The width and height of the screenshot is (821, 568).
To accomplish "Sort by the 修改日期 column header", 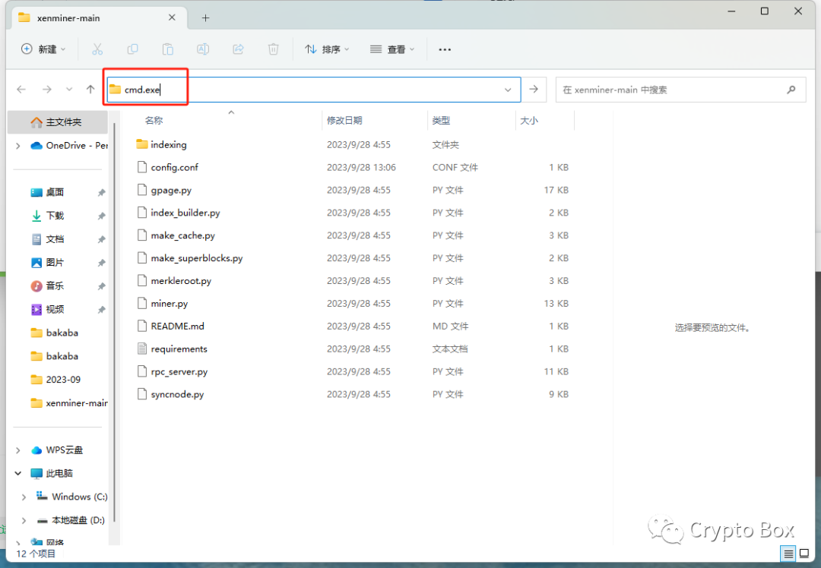I will 344,120.
